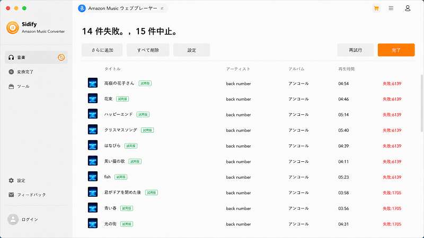Click album thumbnail of クリスマスソング
Screen dimensions: 424x238
point(93,130)
